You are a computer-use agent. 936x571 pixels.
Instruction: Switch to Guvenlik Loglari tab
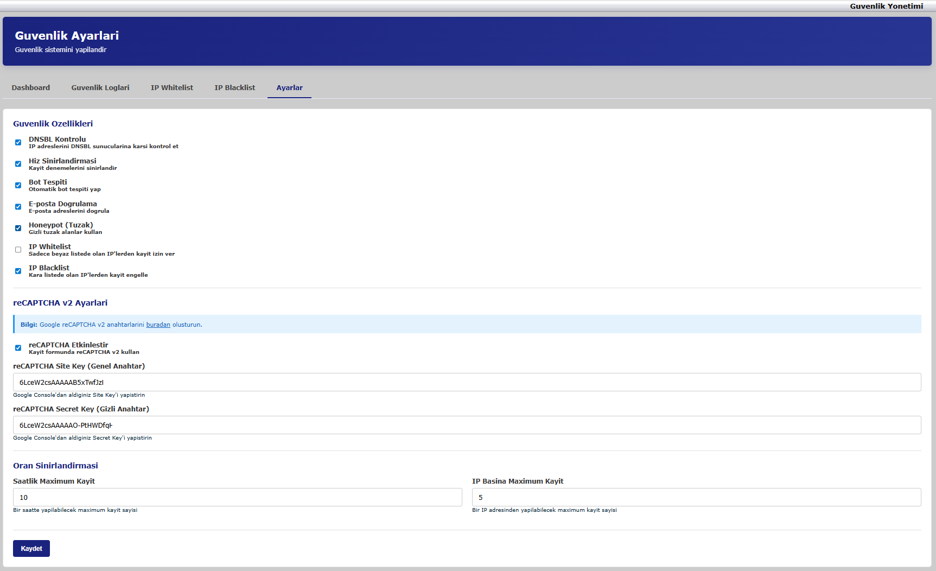click(x=100, y=88)
